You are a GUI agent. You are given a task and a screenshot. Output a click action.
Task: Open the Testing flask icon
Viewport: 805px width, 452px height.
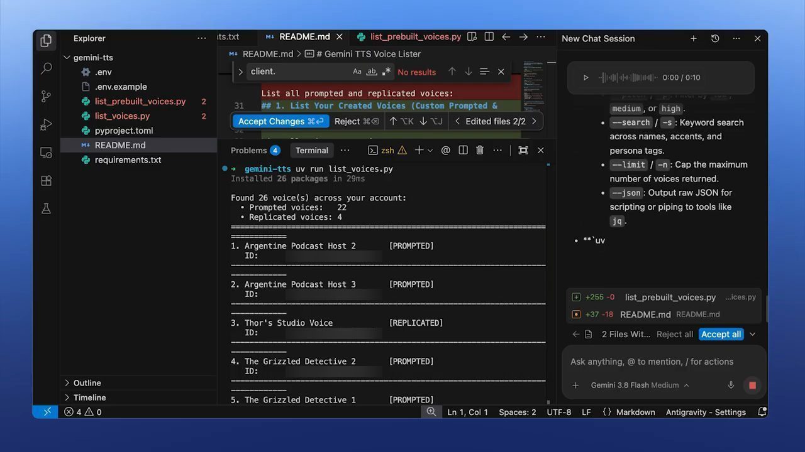pos(46,208)
